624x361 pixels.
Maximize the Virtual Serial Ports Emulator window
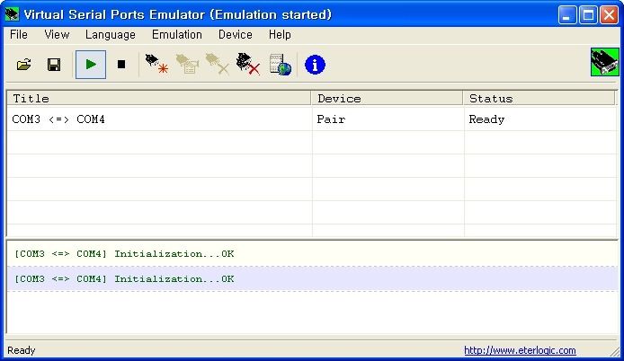(x=588, y=15)
